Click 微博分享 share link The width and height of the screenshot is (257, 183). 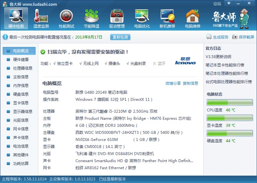pyautogui.click(x=173, y=83)
